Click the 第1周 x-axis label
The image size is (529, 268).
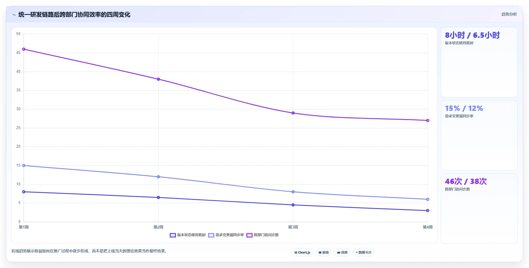[x=24, y=227]
